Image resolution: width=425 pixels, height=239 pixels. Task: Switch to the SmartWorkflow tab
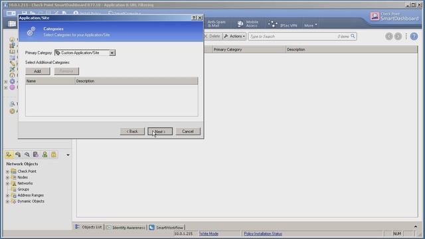(167, 227)
